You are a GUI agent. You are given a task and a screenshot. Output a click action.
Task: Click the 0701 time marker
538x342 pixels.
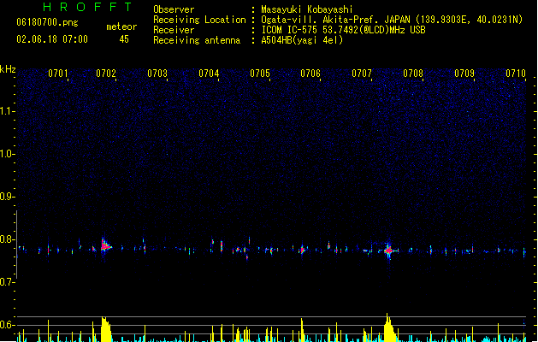click(57, 74)
